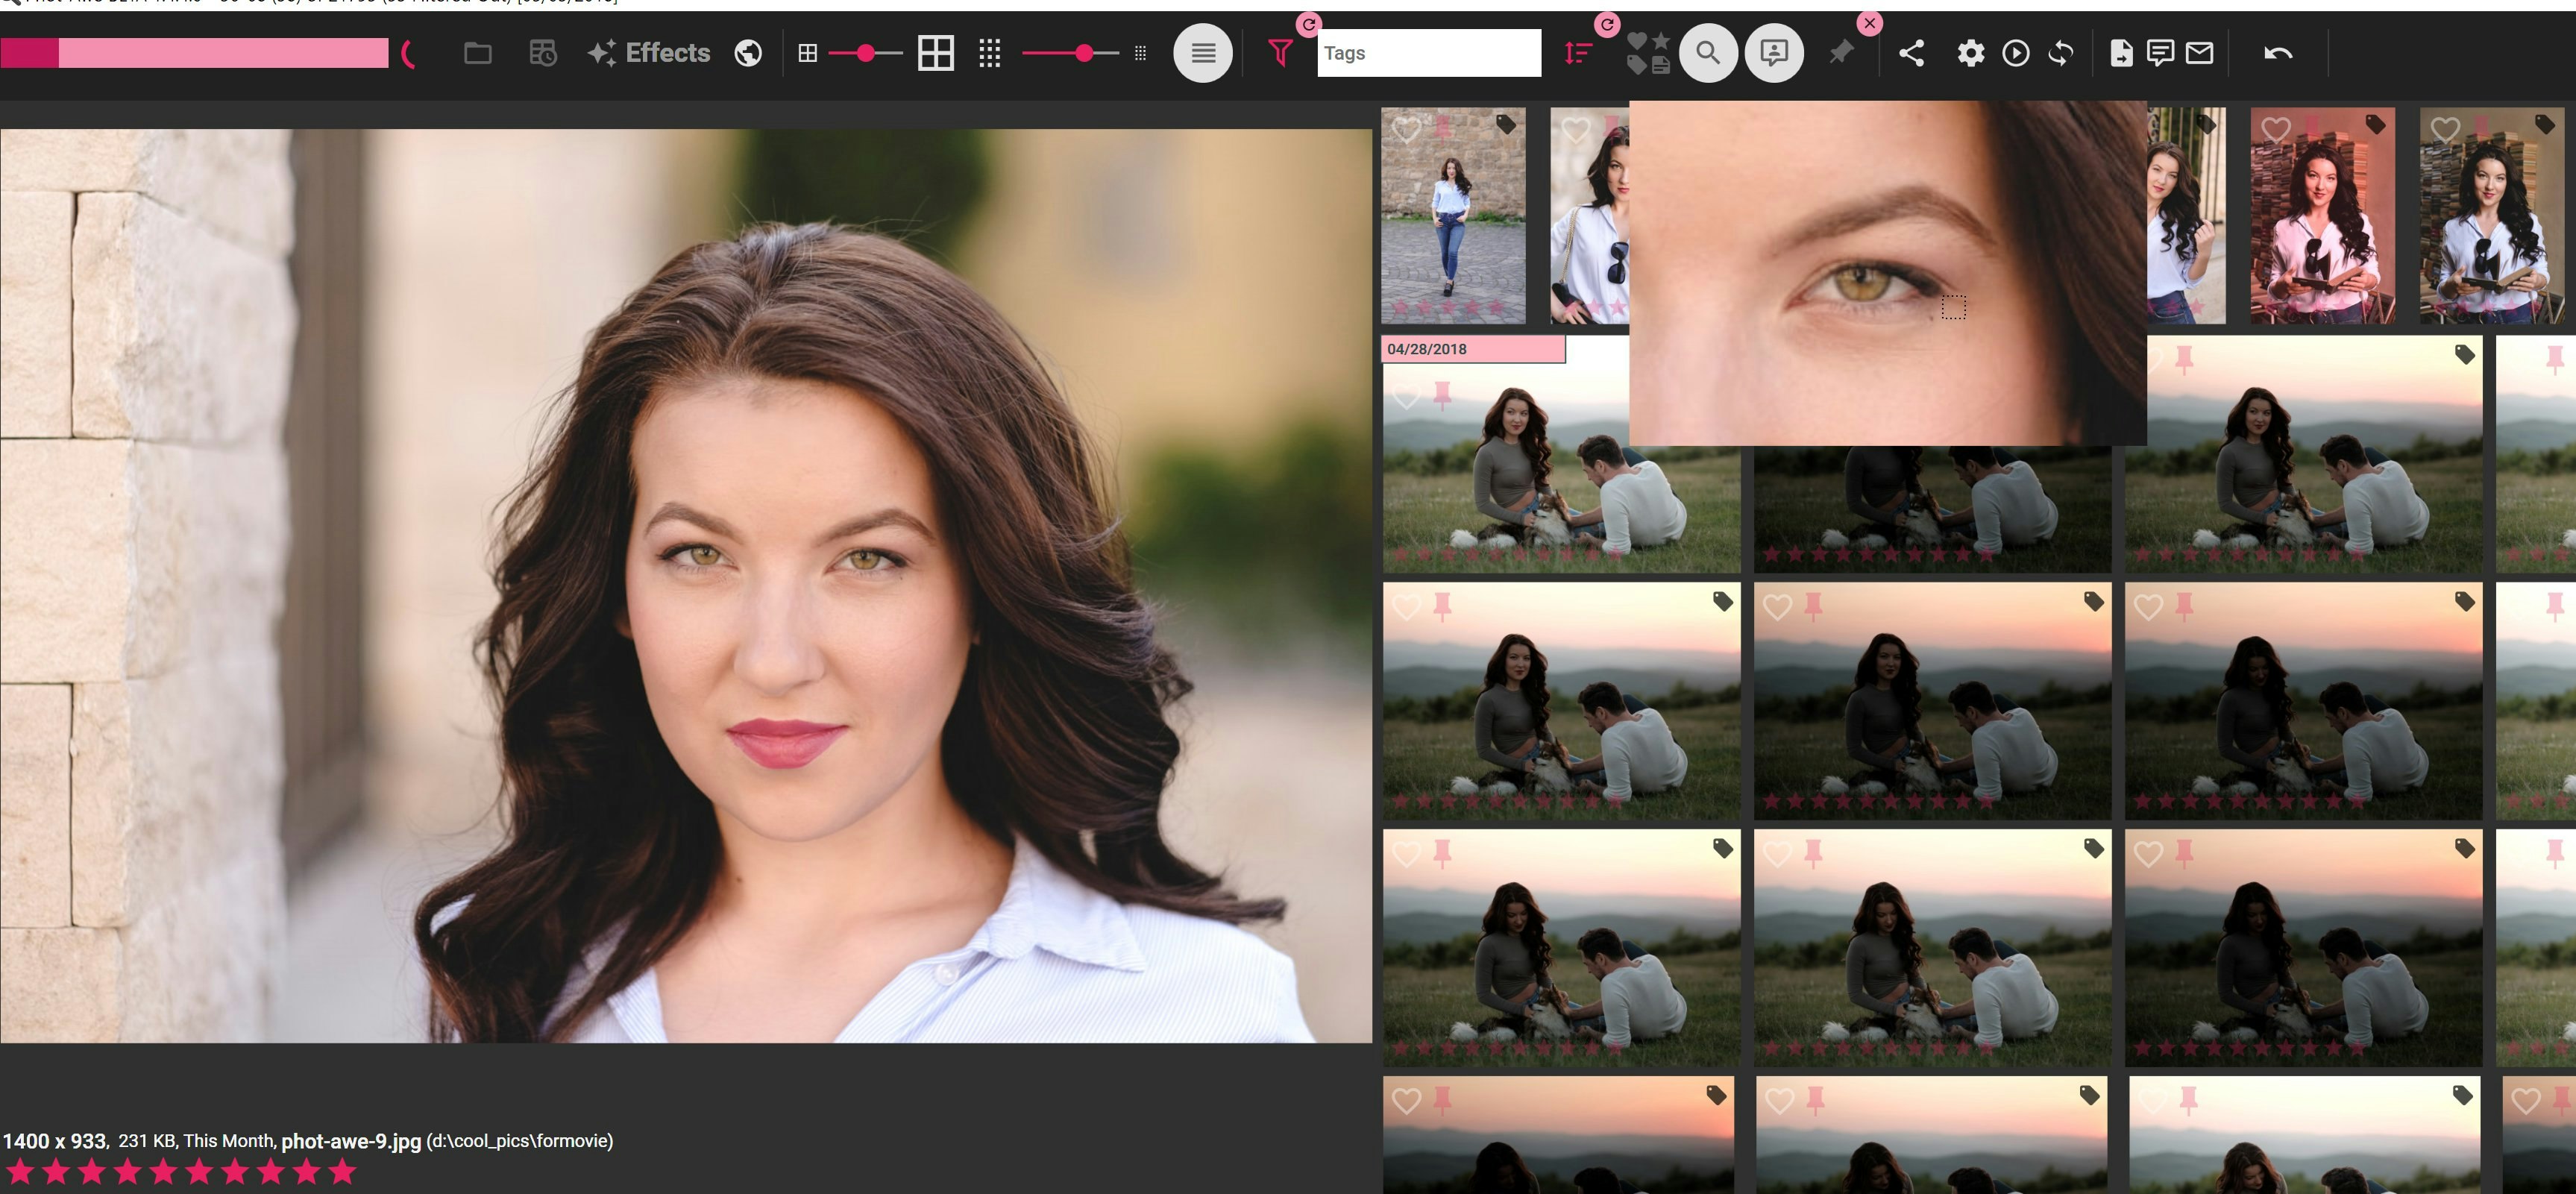
Task: Click the envelope email icon
Action: click(x=2199, y=53)
